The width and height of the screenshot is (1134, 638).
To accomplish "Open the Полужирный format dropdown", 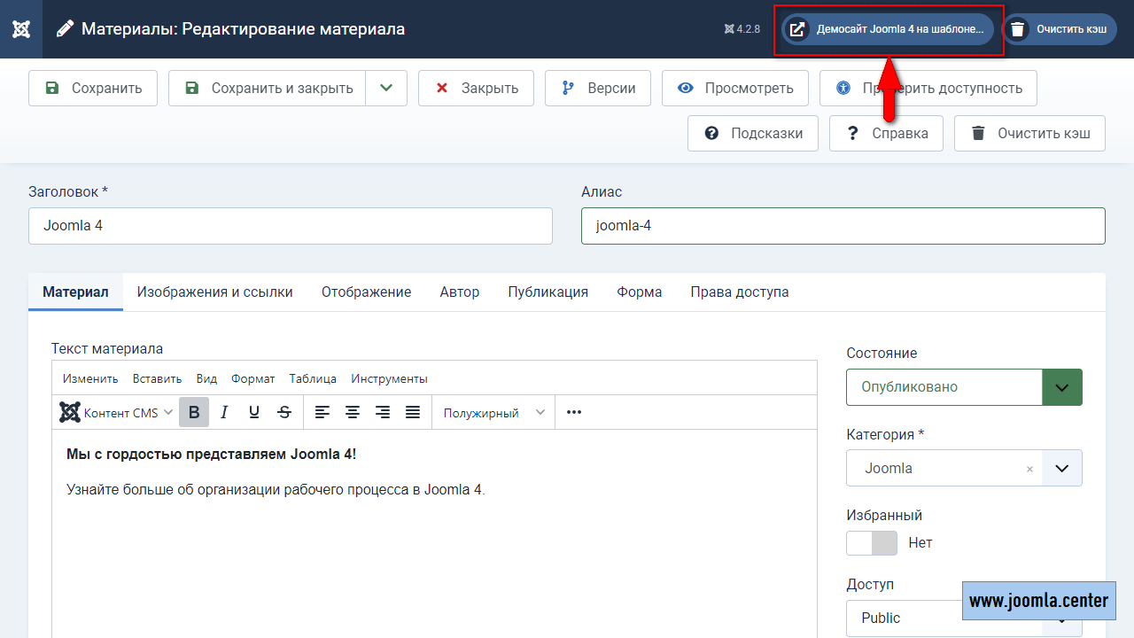I will (494, 412).
